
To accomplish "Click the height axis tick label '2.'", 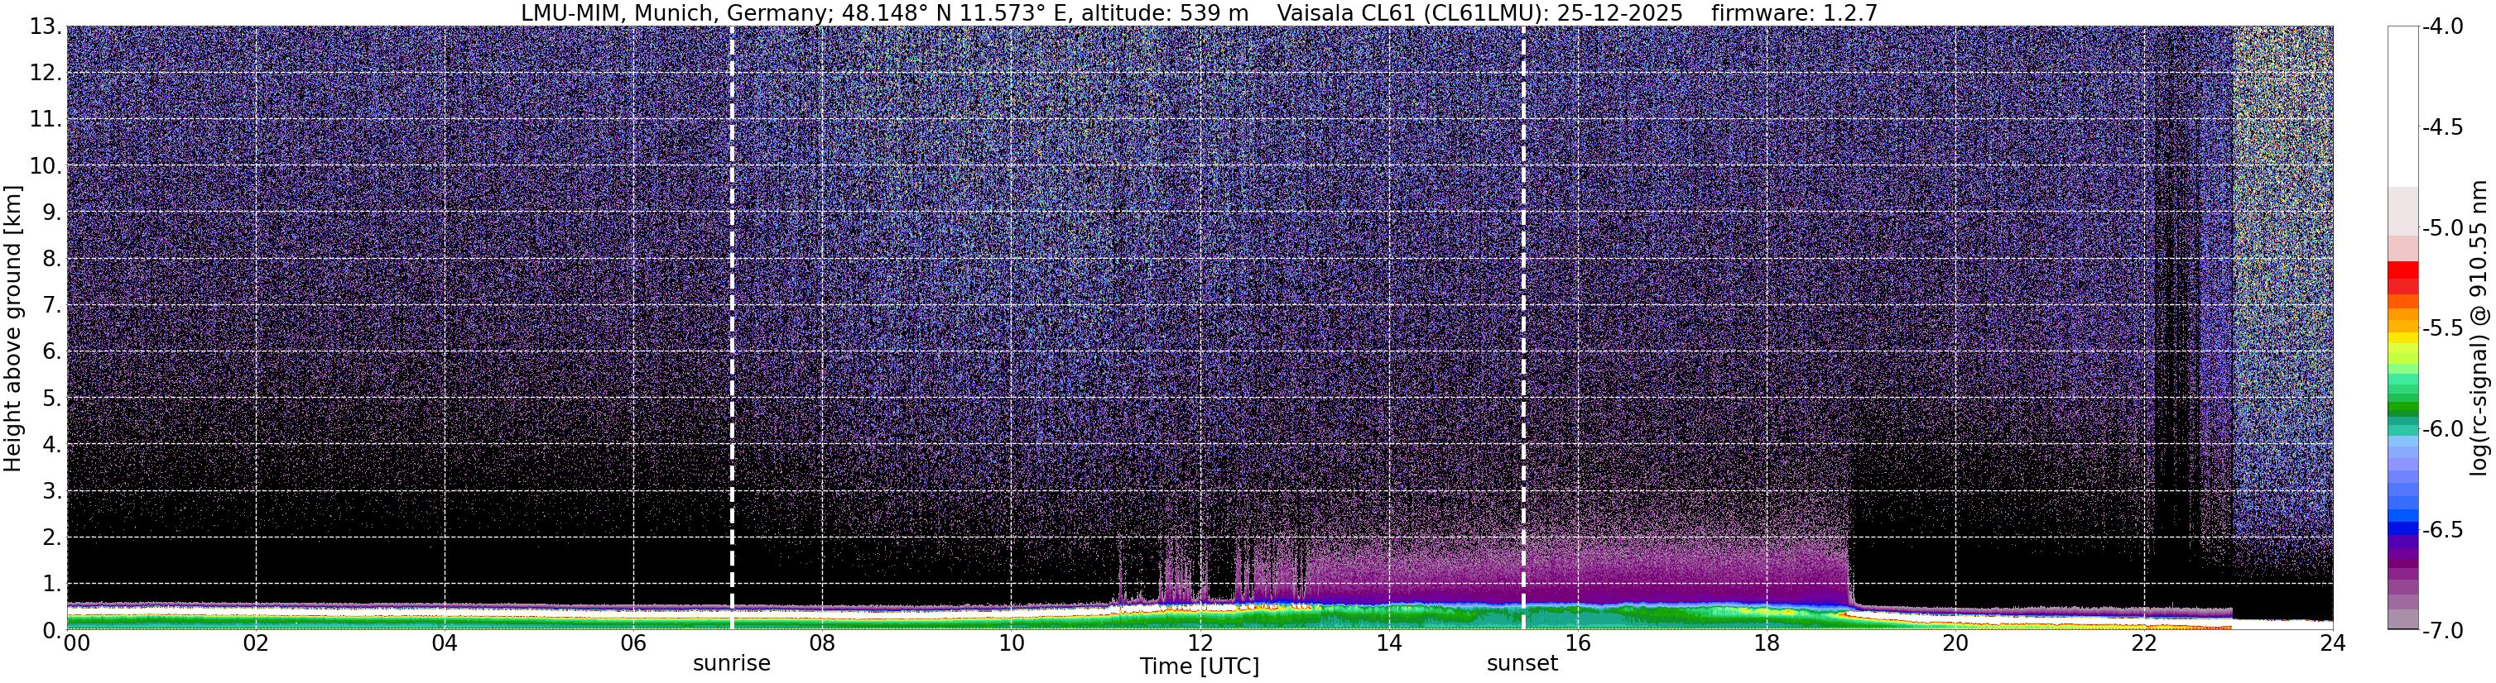I will pos(51,538).
